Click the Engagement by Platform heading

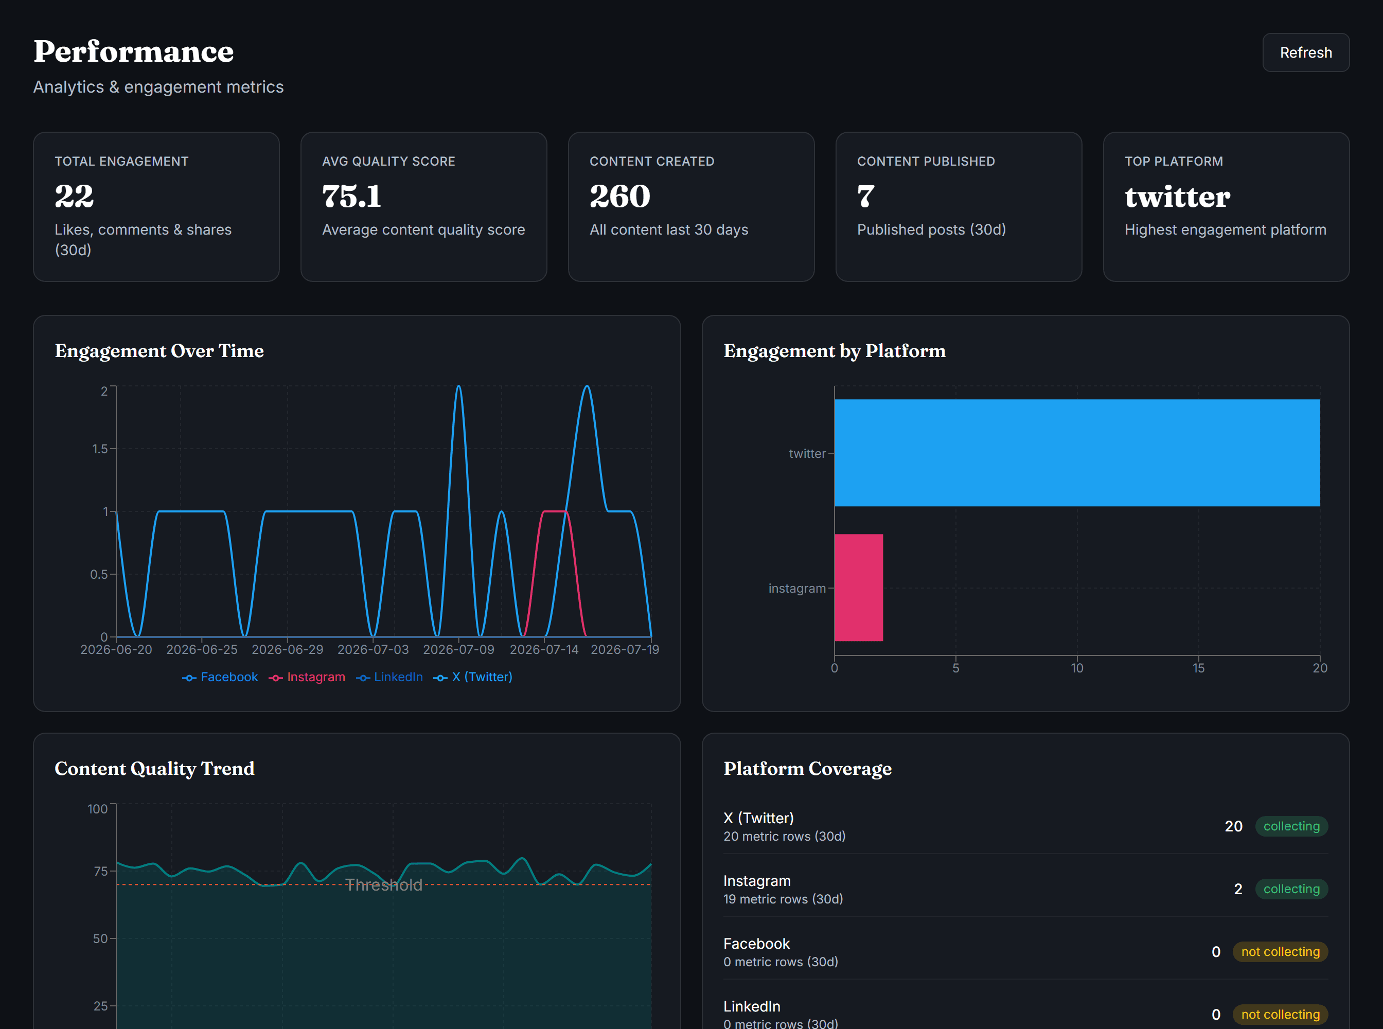click(834, 351)
